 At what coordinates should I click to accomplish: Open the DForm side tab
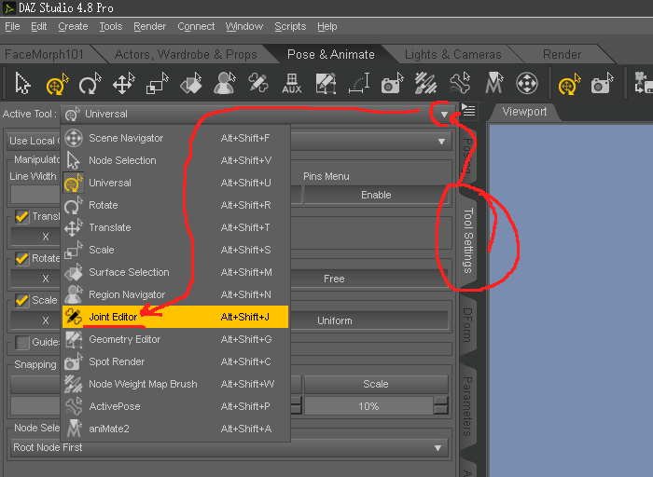click(x=468, y=324)
